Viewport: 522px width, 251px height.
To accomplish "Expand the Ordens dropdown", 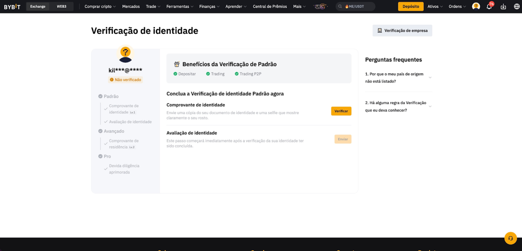I will (457, 6).
